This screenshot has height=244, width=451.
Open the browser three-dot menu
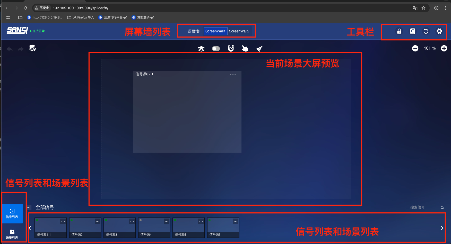tap(446, 8)
